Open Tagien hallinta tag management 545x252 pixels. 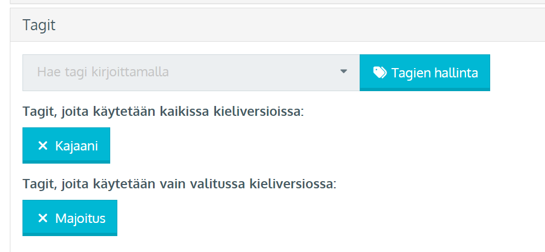(425, 72)
